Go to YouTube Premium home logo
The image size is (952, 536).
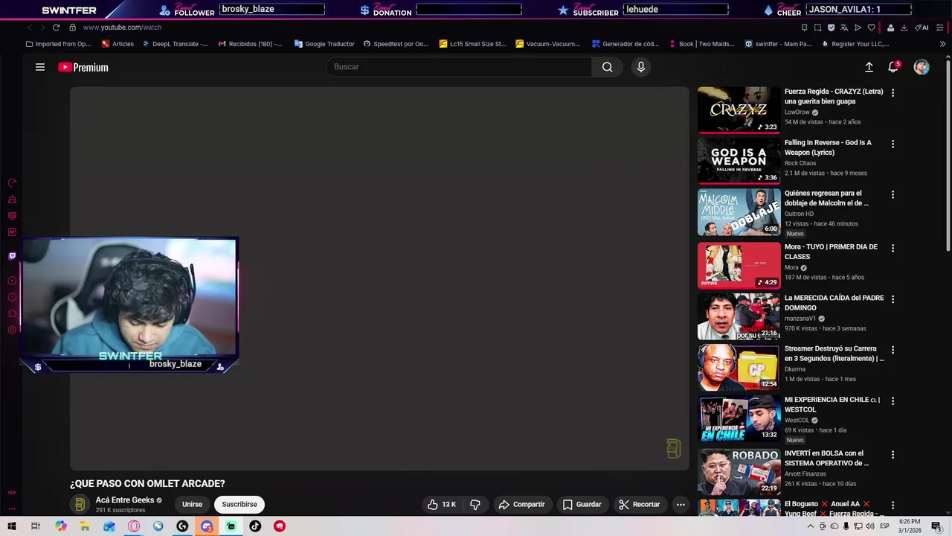point(83,67)
